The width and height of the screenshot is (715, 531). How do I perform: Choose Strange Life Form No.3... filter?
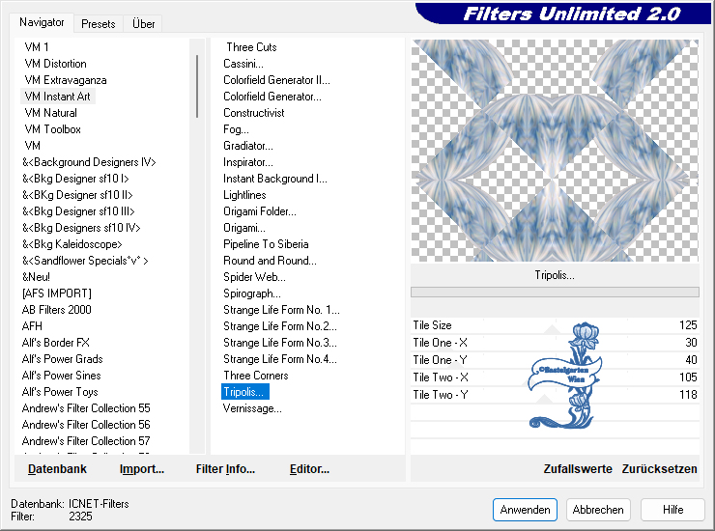pyautogui.click(x=280, y=343)
